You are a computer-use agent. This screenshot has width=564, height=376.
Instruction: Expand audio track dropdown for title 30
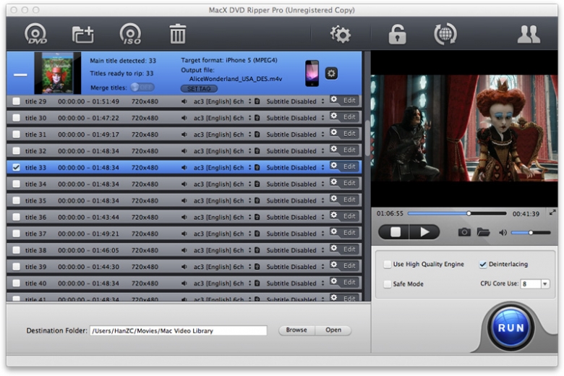[x=250, y=118]
